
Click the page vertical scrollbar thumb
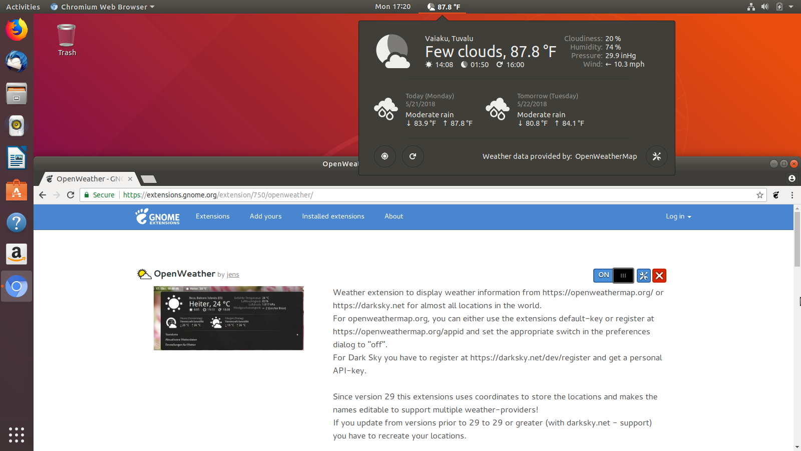click(x=797, y=239)
